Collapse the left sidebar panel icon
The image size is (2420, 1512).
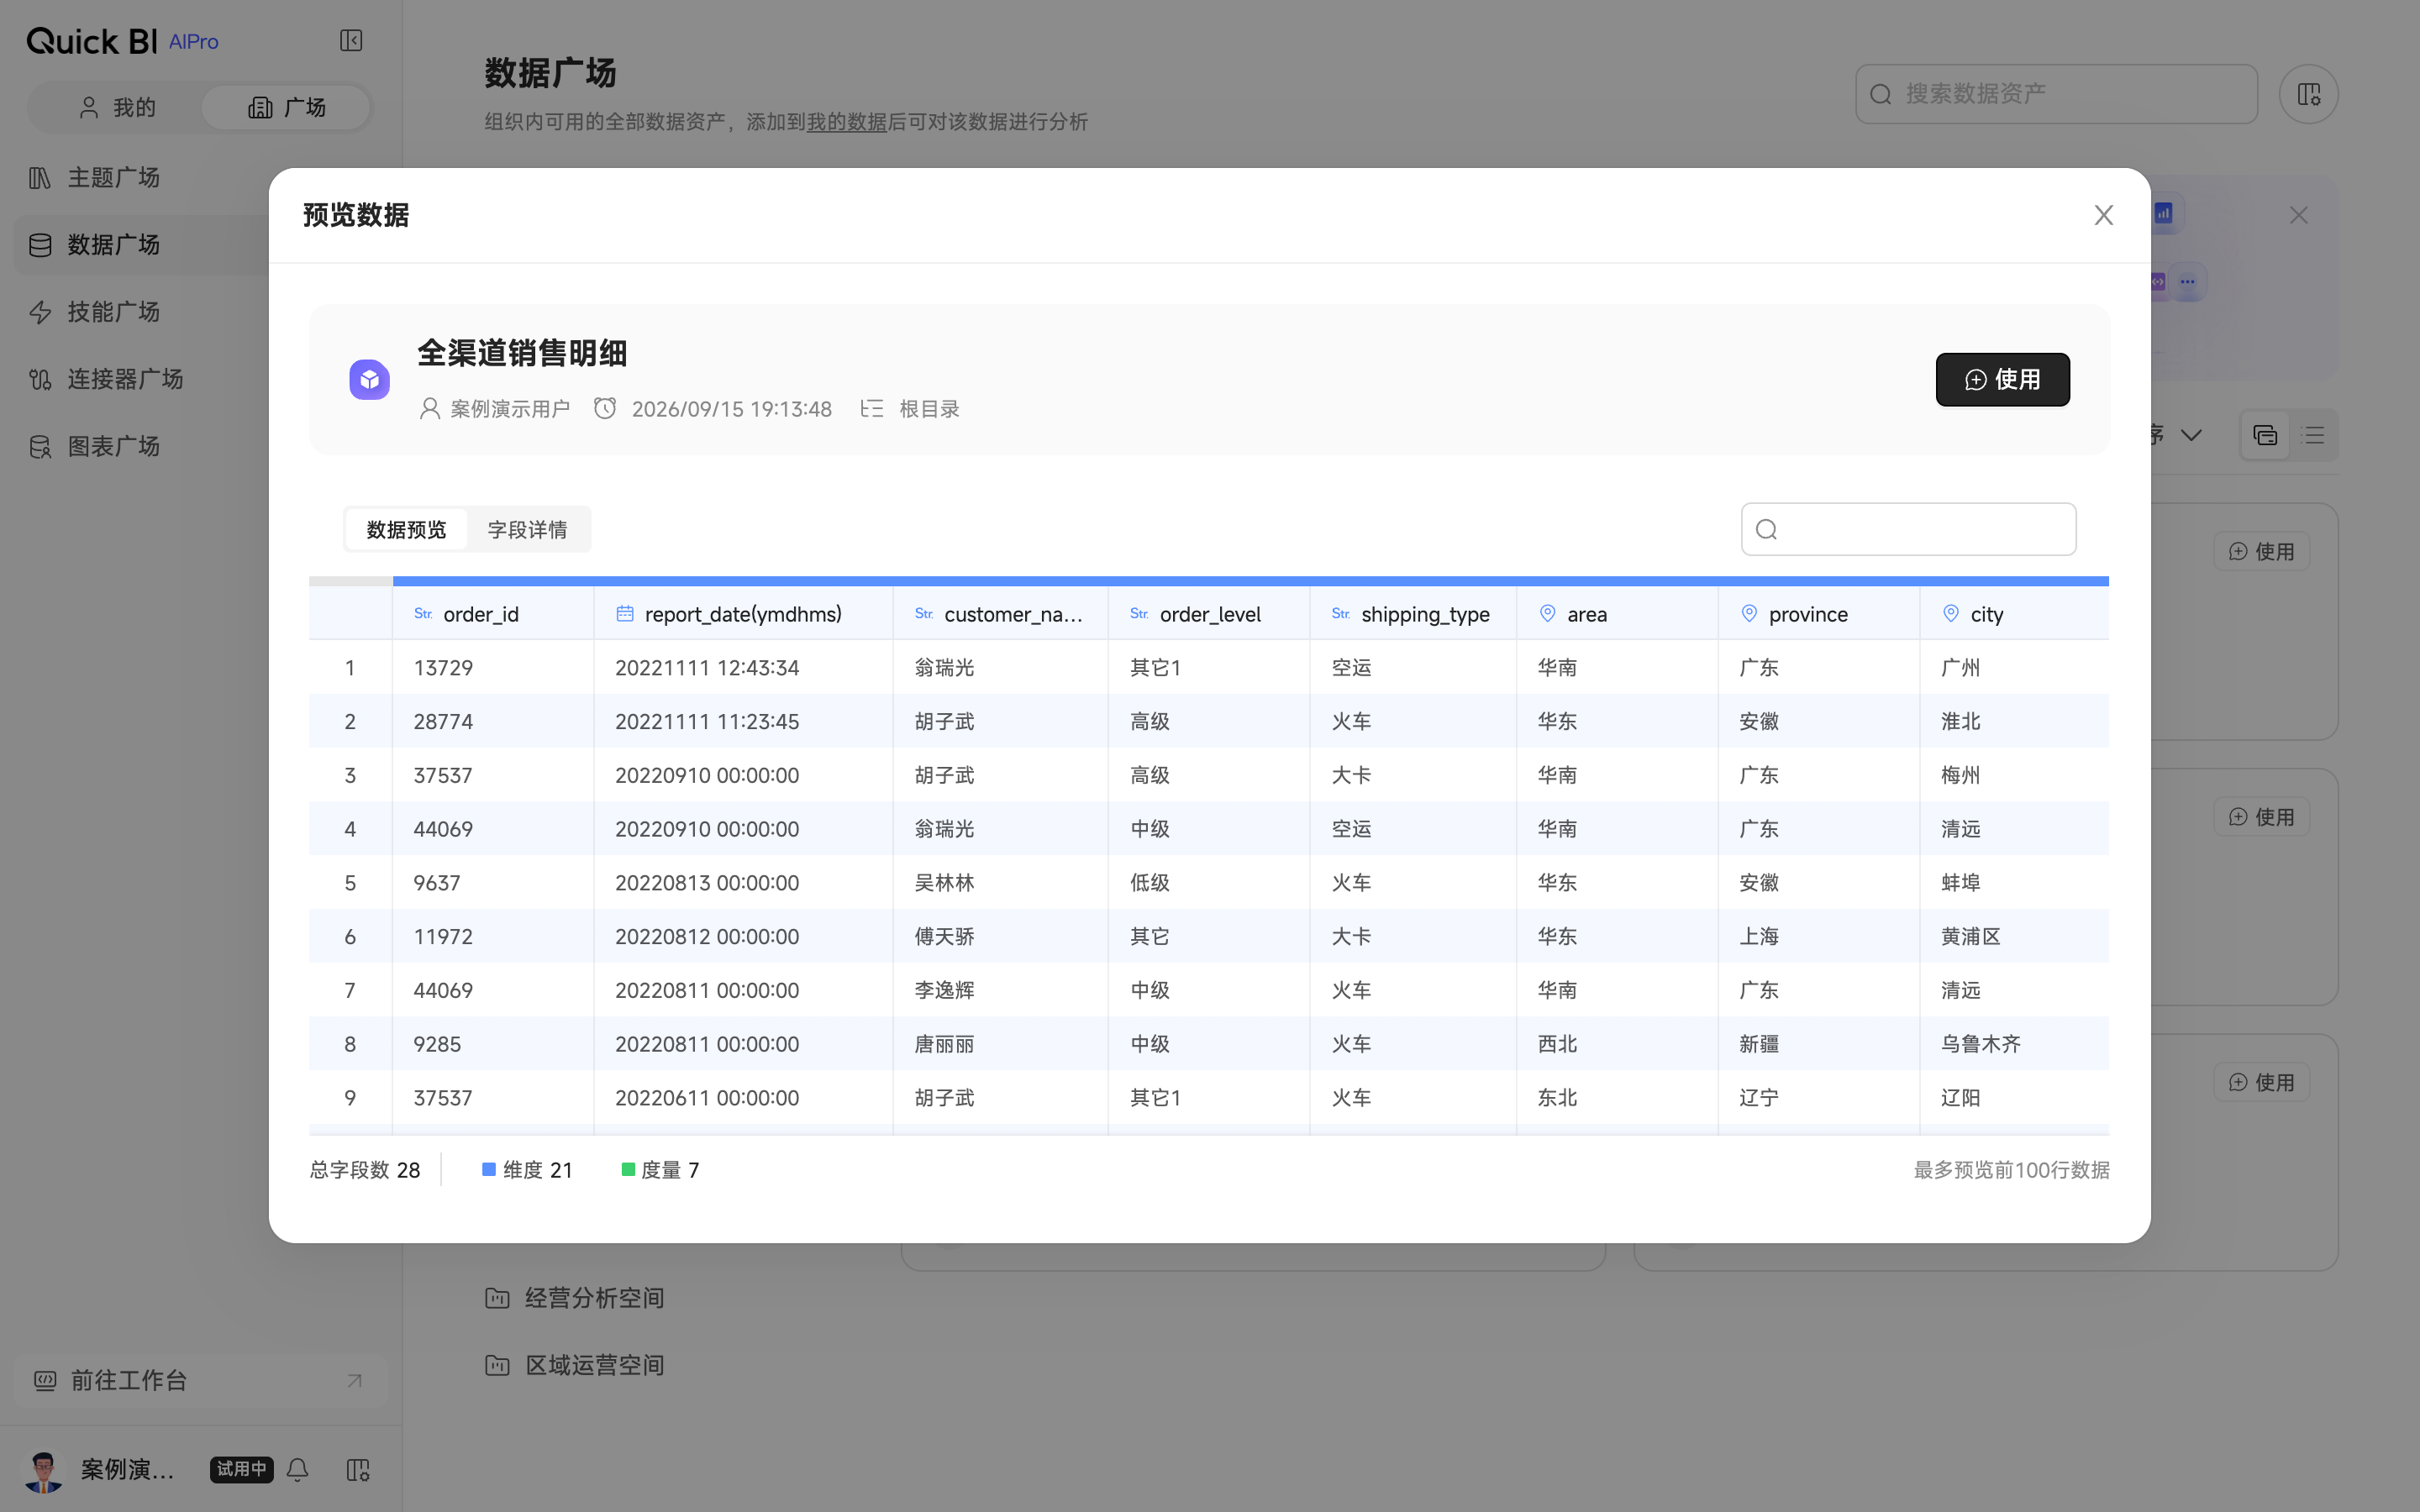tap(351, 40)
